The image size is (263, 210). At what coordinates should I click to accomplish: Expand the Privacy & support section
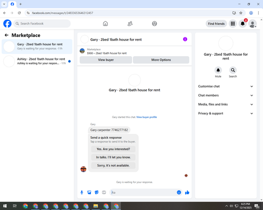pos(226,113)
